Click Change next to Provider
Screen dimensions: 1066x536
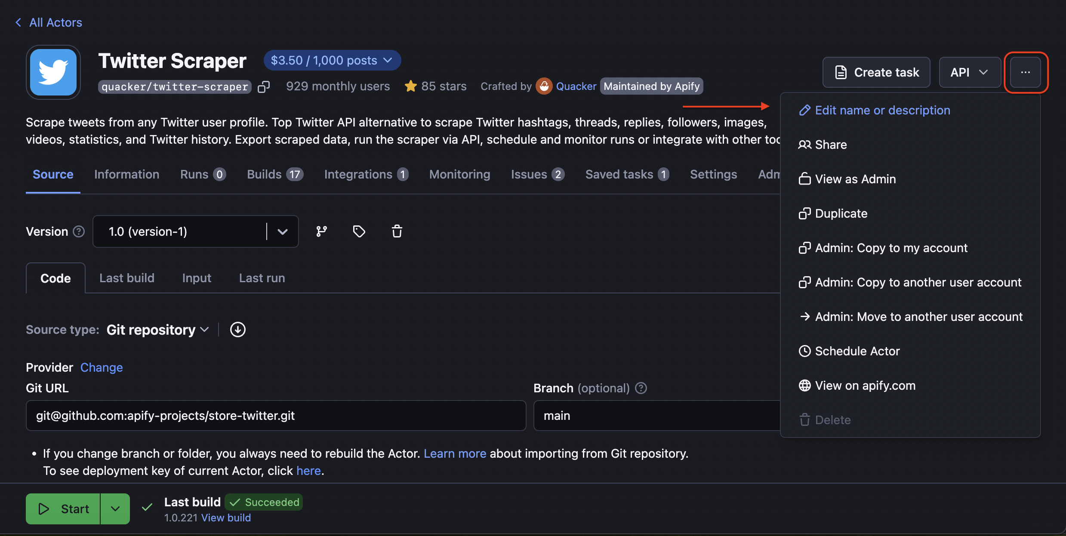point(102,367)
